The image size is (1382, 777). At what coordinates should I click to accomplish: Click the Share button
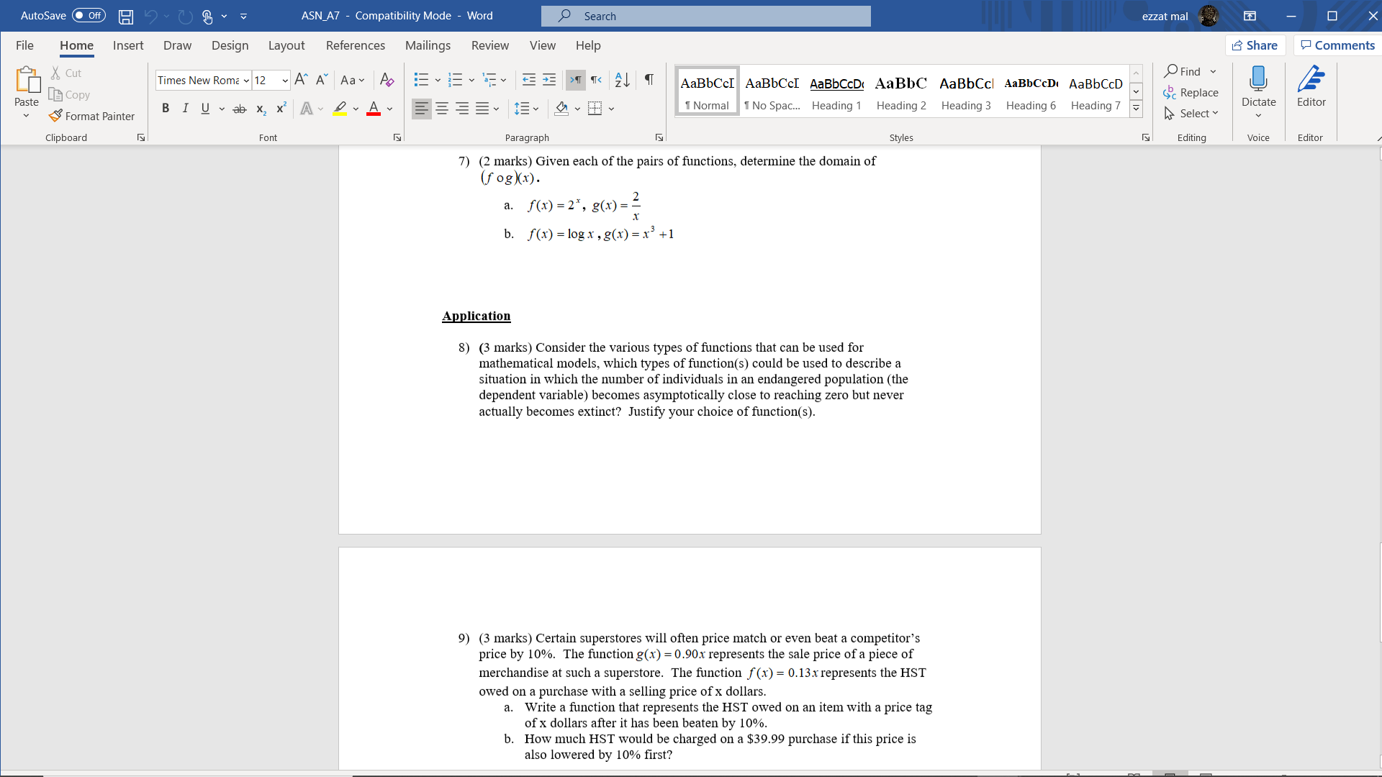tap(1255, 45)
